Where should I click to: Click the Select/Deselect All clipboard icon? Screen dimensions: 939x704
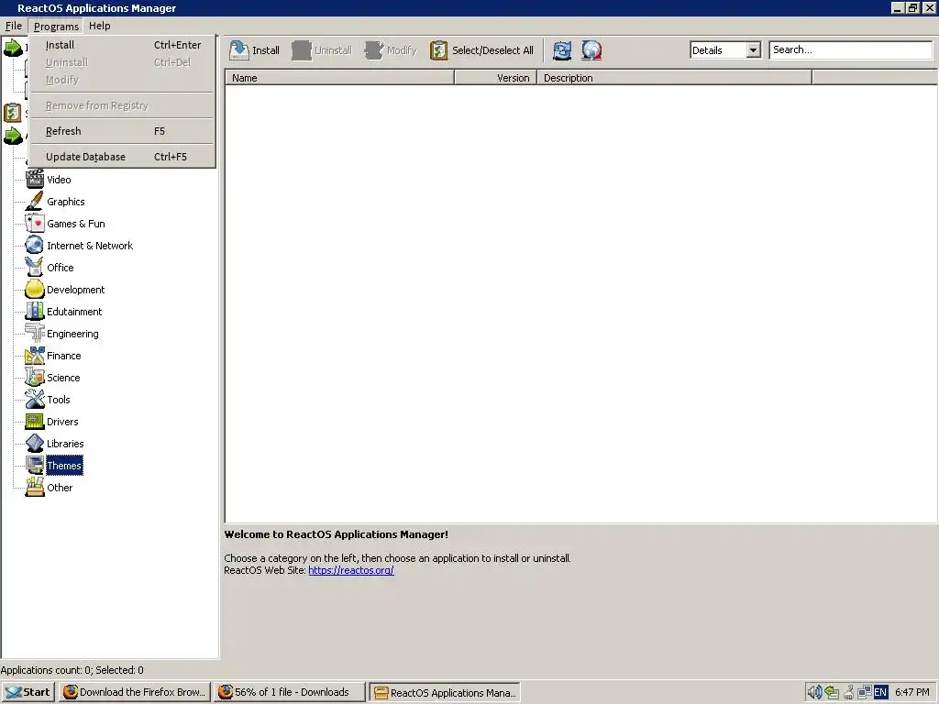(439, 50)
